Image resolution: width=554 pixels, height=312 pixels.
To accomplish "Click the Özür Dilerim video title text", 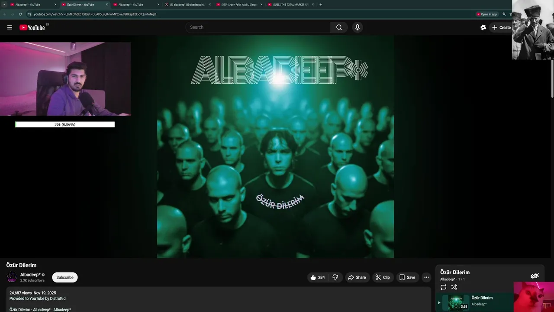I will (21, 265).
